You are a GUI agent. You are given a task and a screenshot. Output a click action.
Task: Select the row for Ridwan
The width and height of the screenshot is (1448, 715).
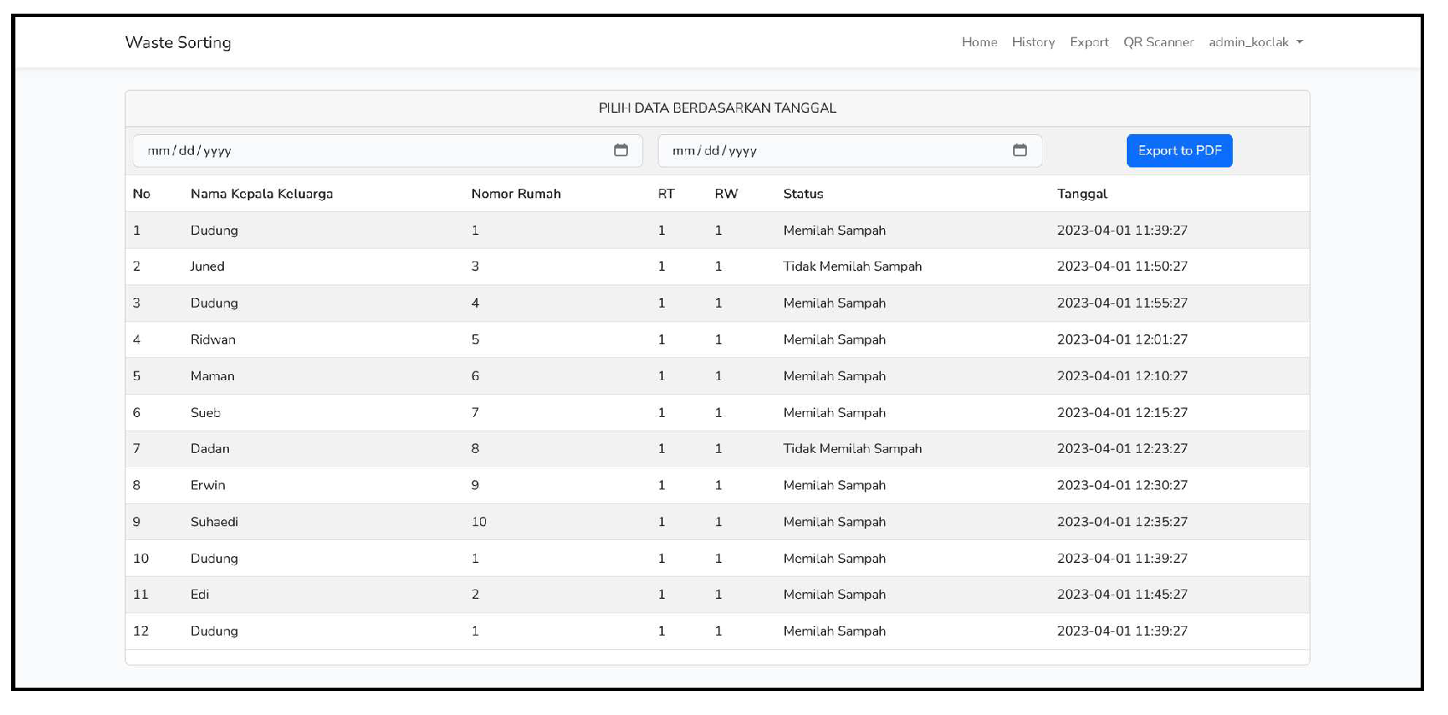click(x=213, y=339)
